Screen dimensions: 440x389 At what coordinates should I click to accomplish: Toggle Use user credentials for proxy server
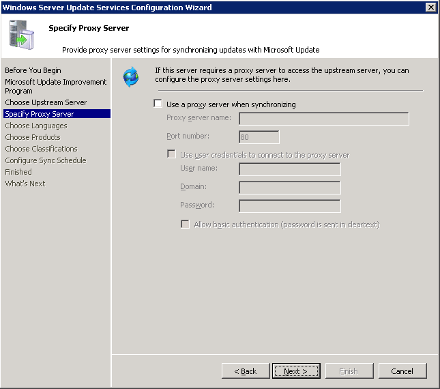[171, 154]
